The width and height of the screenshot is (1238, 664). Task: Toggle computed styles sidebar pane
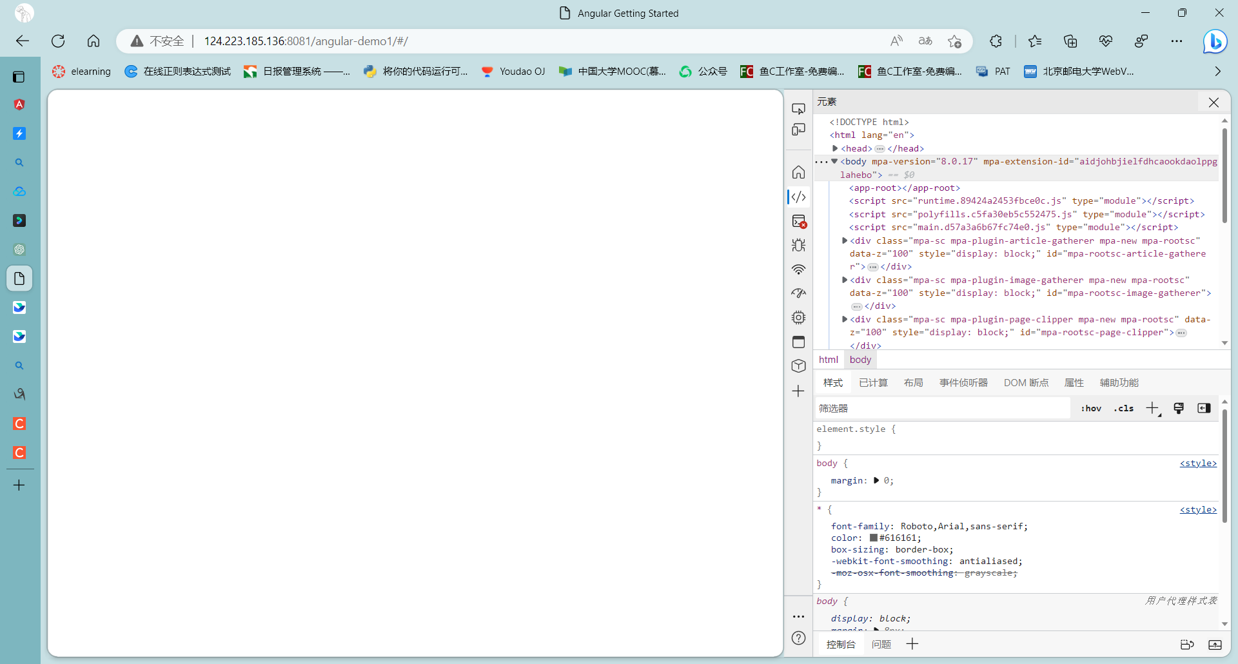(1204, 408)
